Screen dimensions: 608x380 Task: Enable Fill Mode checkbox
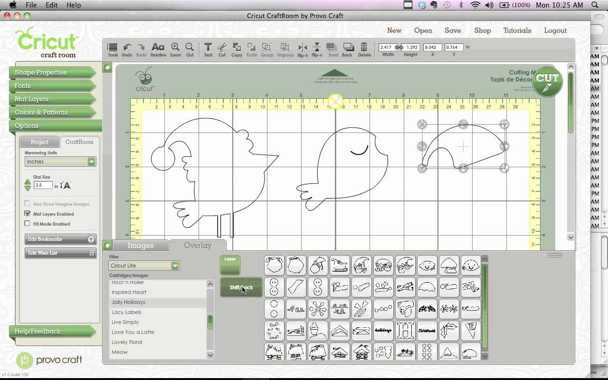click(27, 224)
